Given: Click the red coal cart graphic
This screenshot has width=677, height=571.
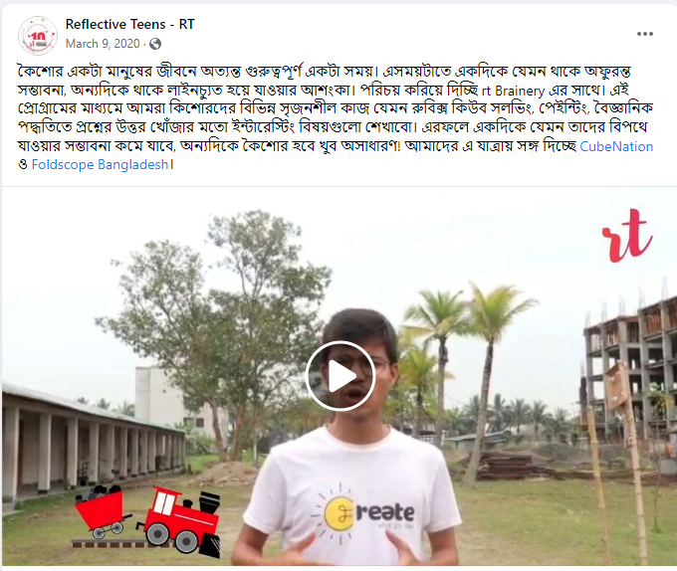Looking at the screenshot, I should coord(103,510).
